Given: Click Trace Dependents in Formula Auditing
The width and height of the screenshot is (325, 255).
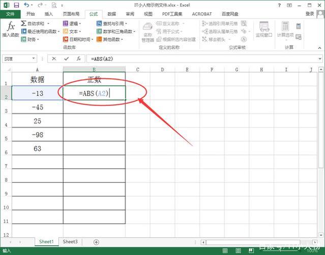Looking at the screenshot, I should click(x=220, y=32).
